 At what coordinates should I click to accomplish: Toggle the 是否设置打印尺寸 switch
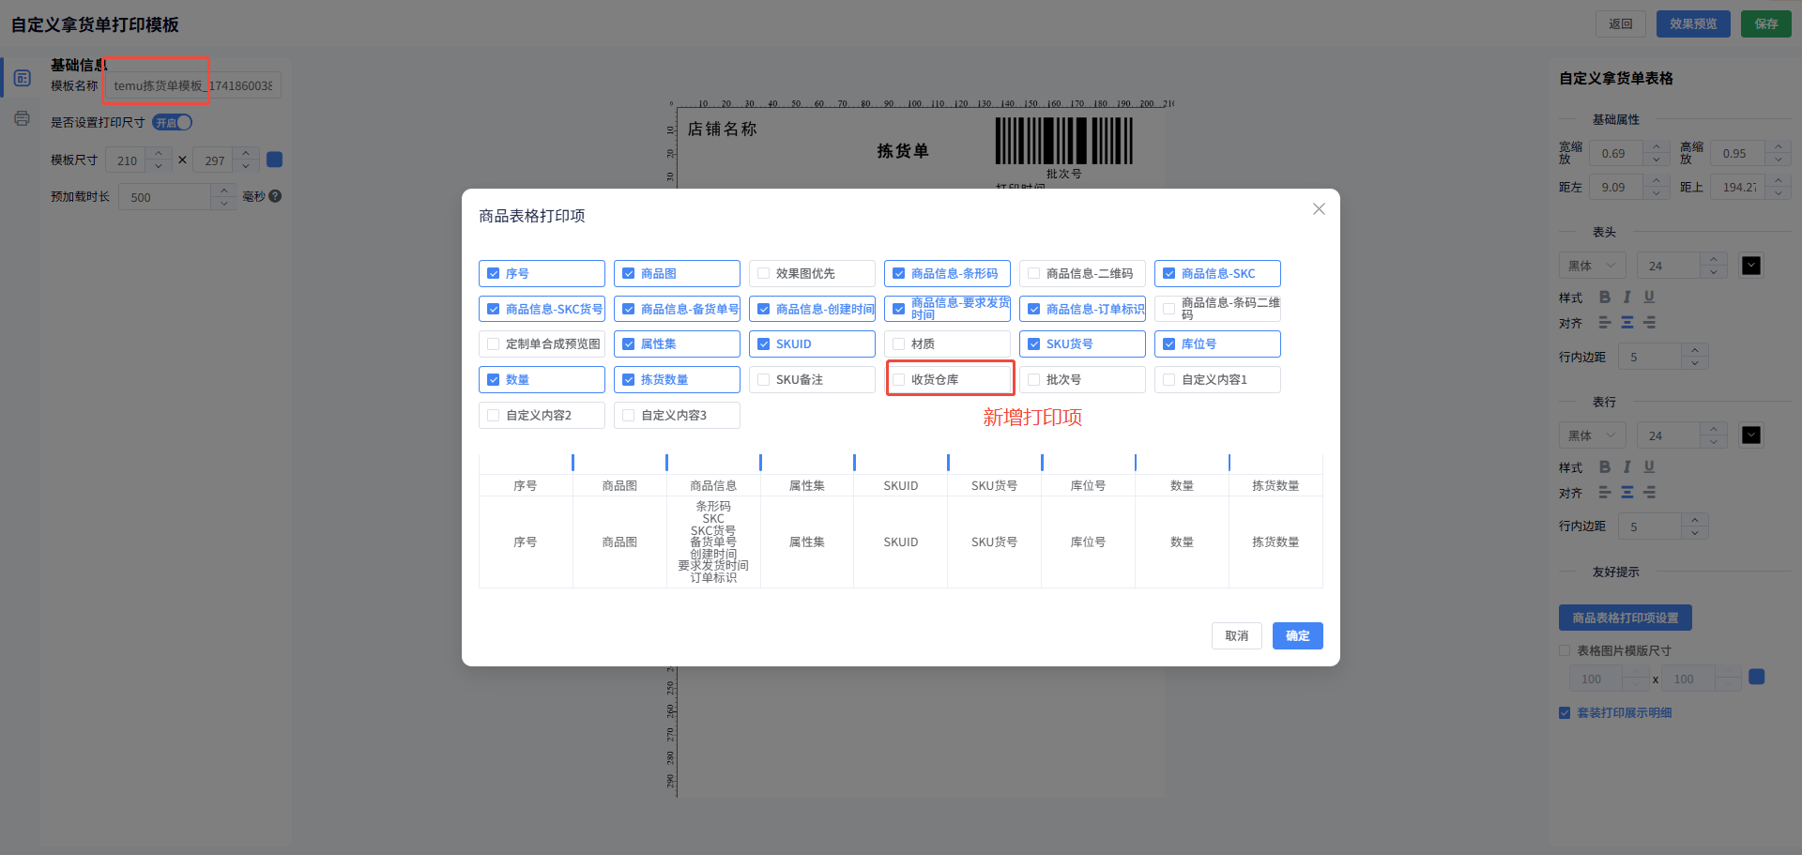(x=173, y=122)
